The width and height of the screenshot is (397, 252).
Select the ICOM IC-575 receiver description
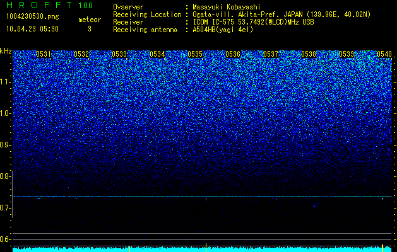coord(253,22)
